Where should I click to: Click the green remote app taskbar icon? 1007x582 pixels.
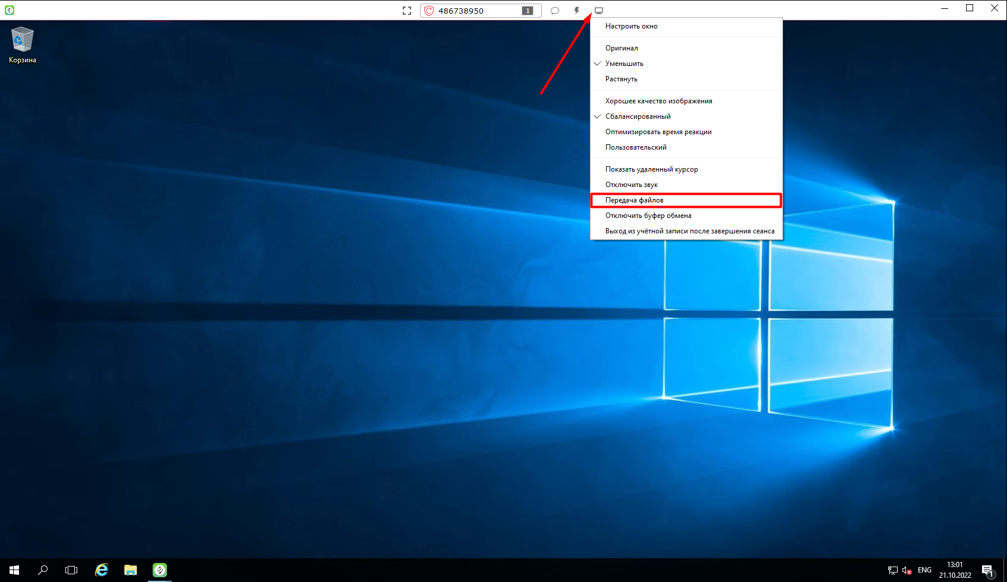(160, 570)
